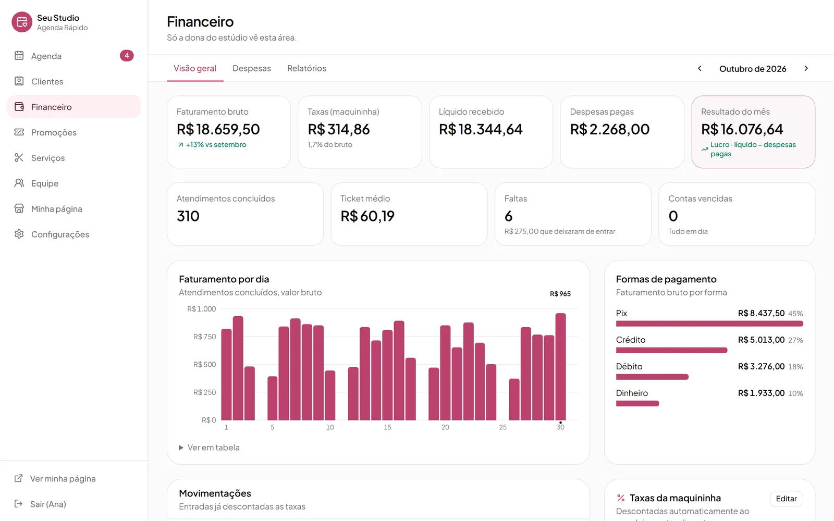
Task: Click the Clientes contact icon
Action: (19, 81)
